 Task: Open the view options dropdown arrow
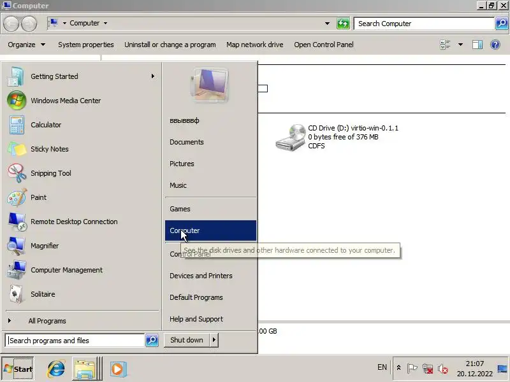(x=460, y=45)
